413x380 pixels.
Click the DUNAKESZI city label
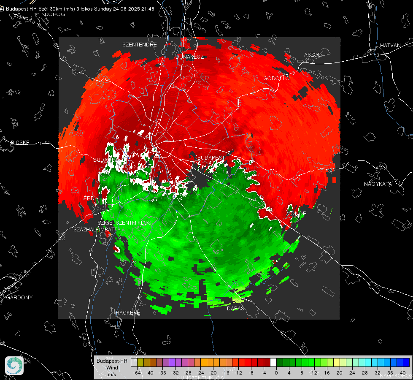[x=190, y=57]
